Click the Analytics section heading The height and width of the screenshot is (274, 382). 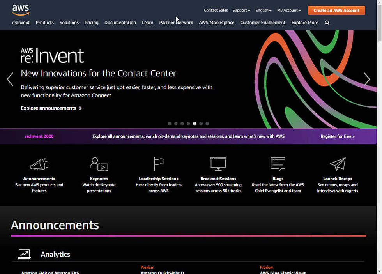55,254
